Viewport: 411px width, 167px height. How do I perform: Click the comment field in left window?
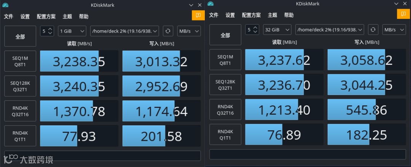pos(102,156)
